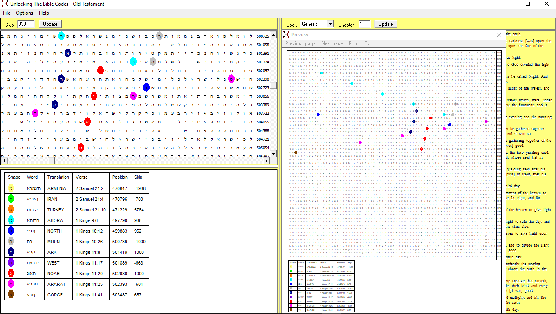The image size is (556, 314).
Task: Click the Word column header
Action: 34,177
